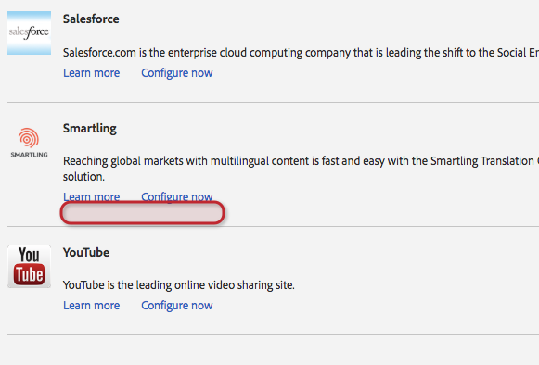The height and width of the screenshot is (365, 539).
Task: Click the Smartling 'Reaching global markets' description
Action: 301,169
